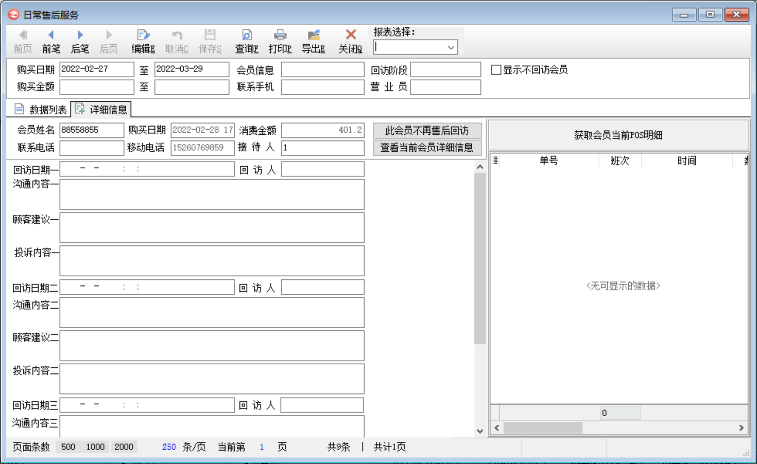Click the 投诉内容二 text area

click(212, 379)
